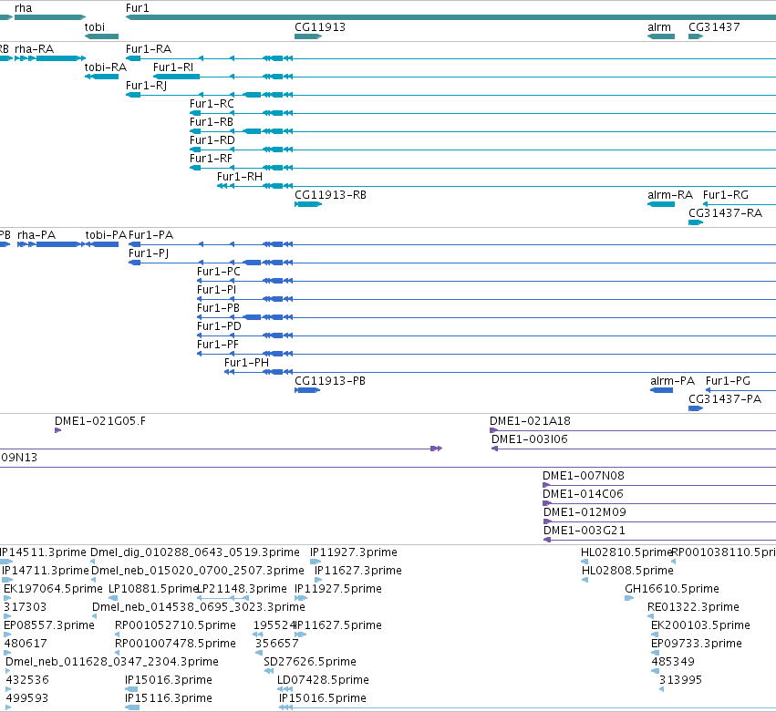The image size is (776, 712).
Task: Click the RP001052710.5prime EST label
Action: 176,625
